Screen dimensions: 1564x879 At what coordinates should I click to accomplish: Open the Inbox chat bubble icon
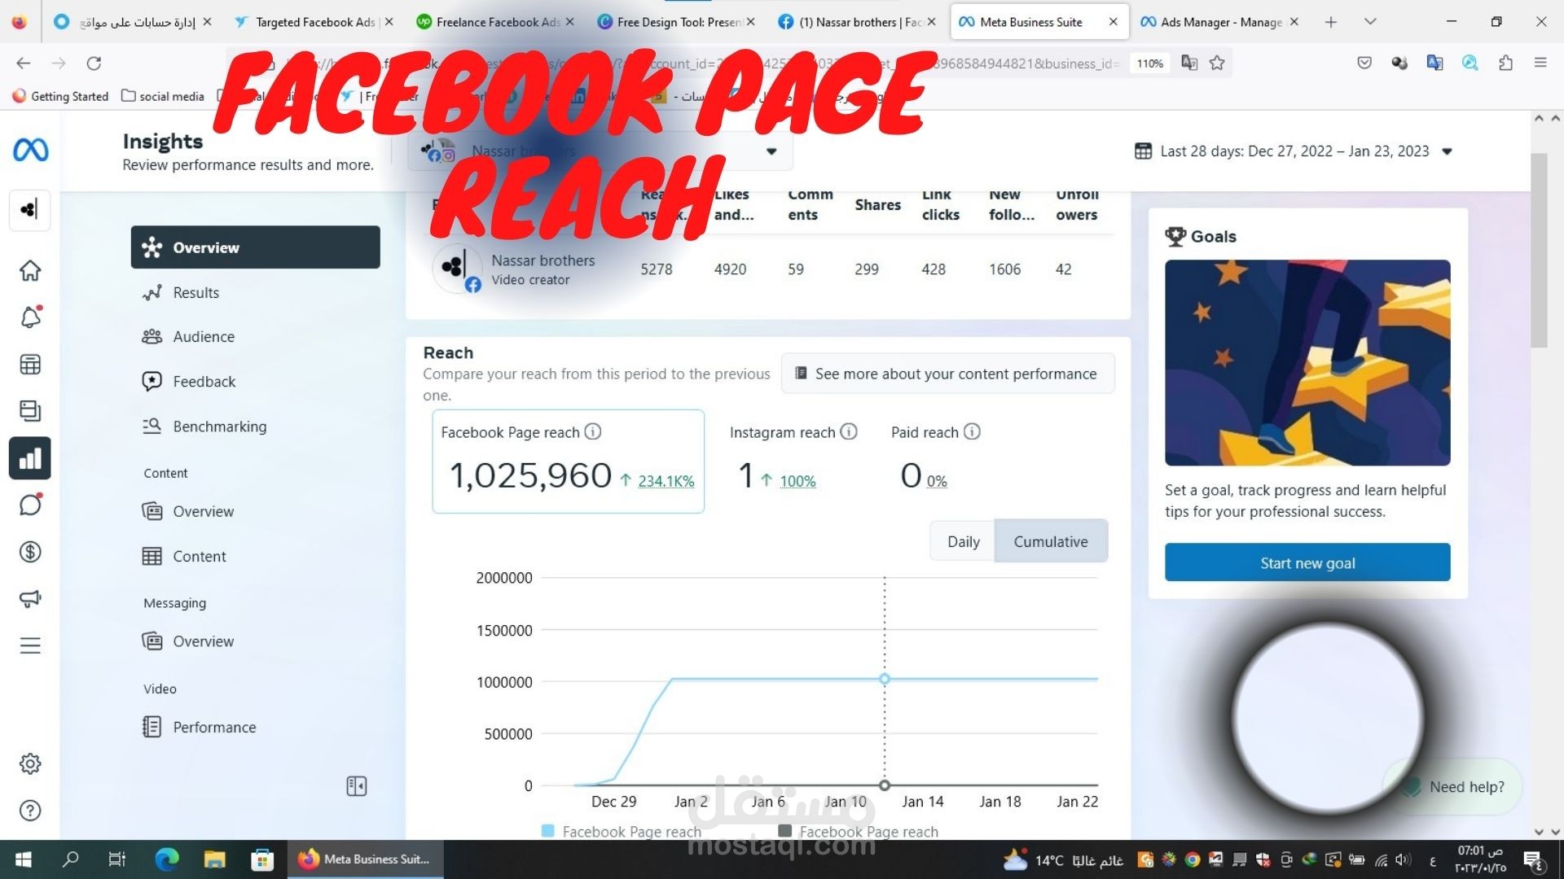click(x=30, y=505)
